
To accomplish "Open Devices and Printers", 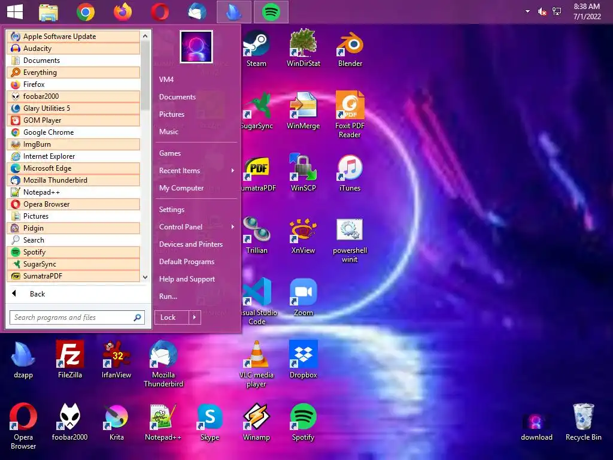I will (x=191, y=244).
